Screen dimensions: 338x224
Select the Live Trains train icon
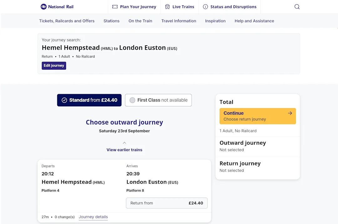tap(167, 7)
